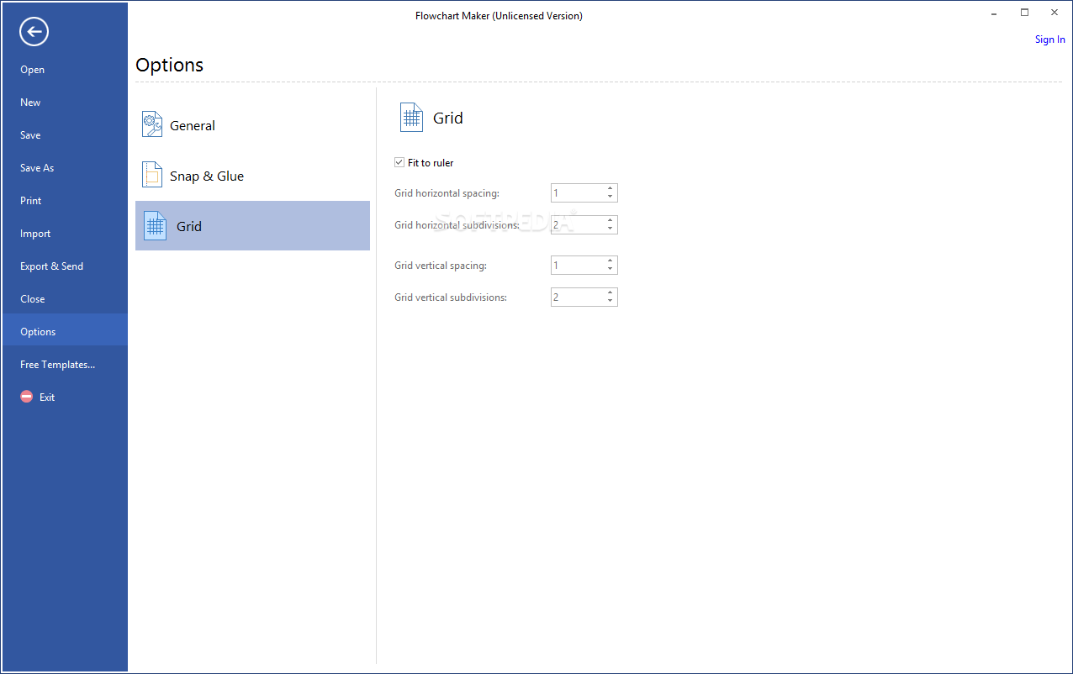
Task: Click the Fit to ruler label text
Action: (x=431, y=163)
